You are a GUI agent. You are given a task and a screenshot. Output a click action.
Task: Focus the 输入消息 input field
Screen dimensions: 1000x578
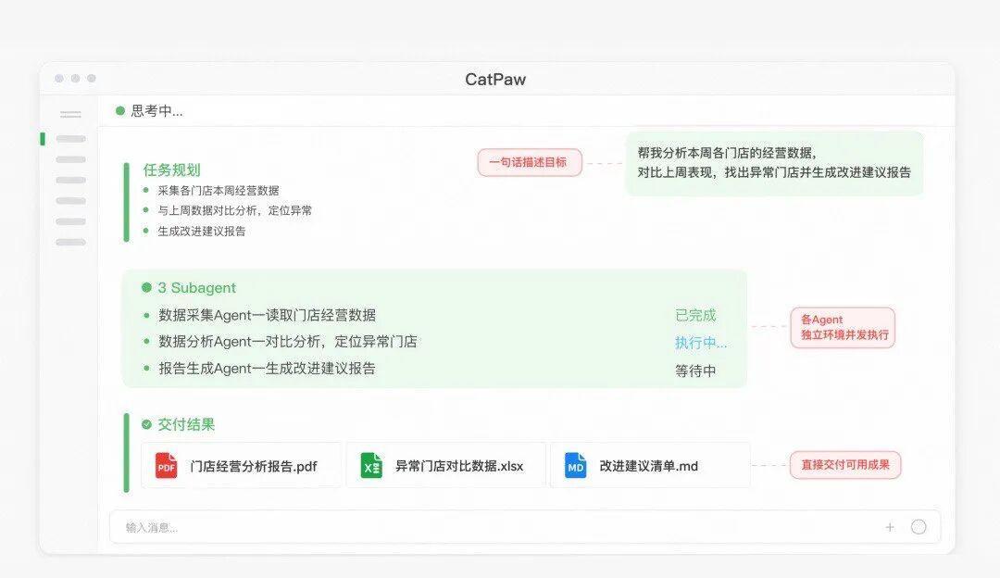(525, 527)
